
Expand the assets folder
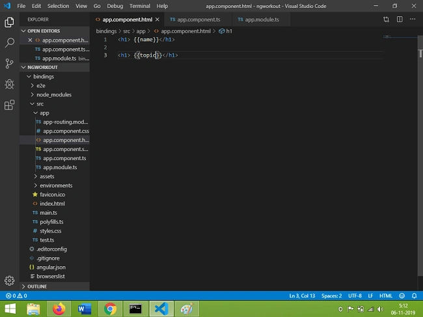(x=47, y=176)
